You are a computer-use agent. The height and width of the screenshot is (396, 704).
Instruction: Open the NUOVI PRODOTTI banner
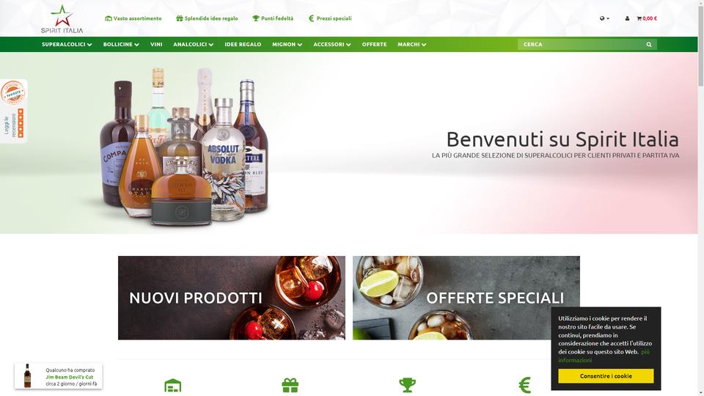(x=232, y=298)
